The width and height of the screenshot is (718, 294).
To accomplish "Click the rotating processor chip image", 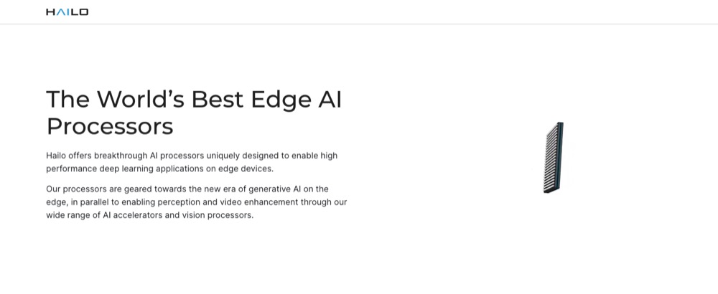I will pyautogui.click(x=553, y=158).
